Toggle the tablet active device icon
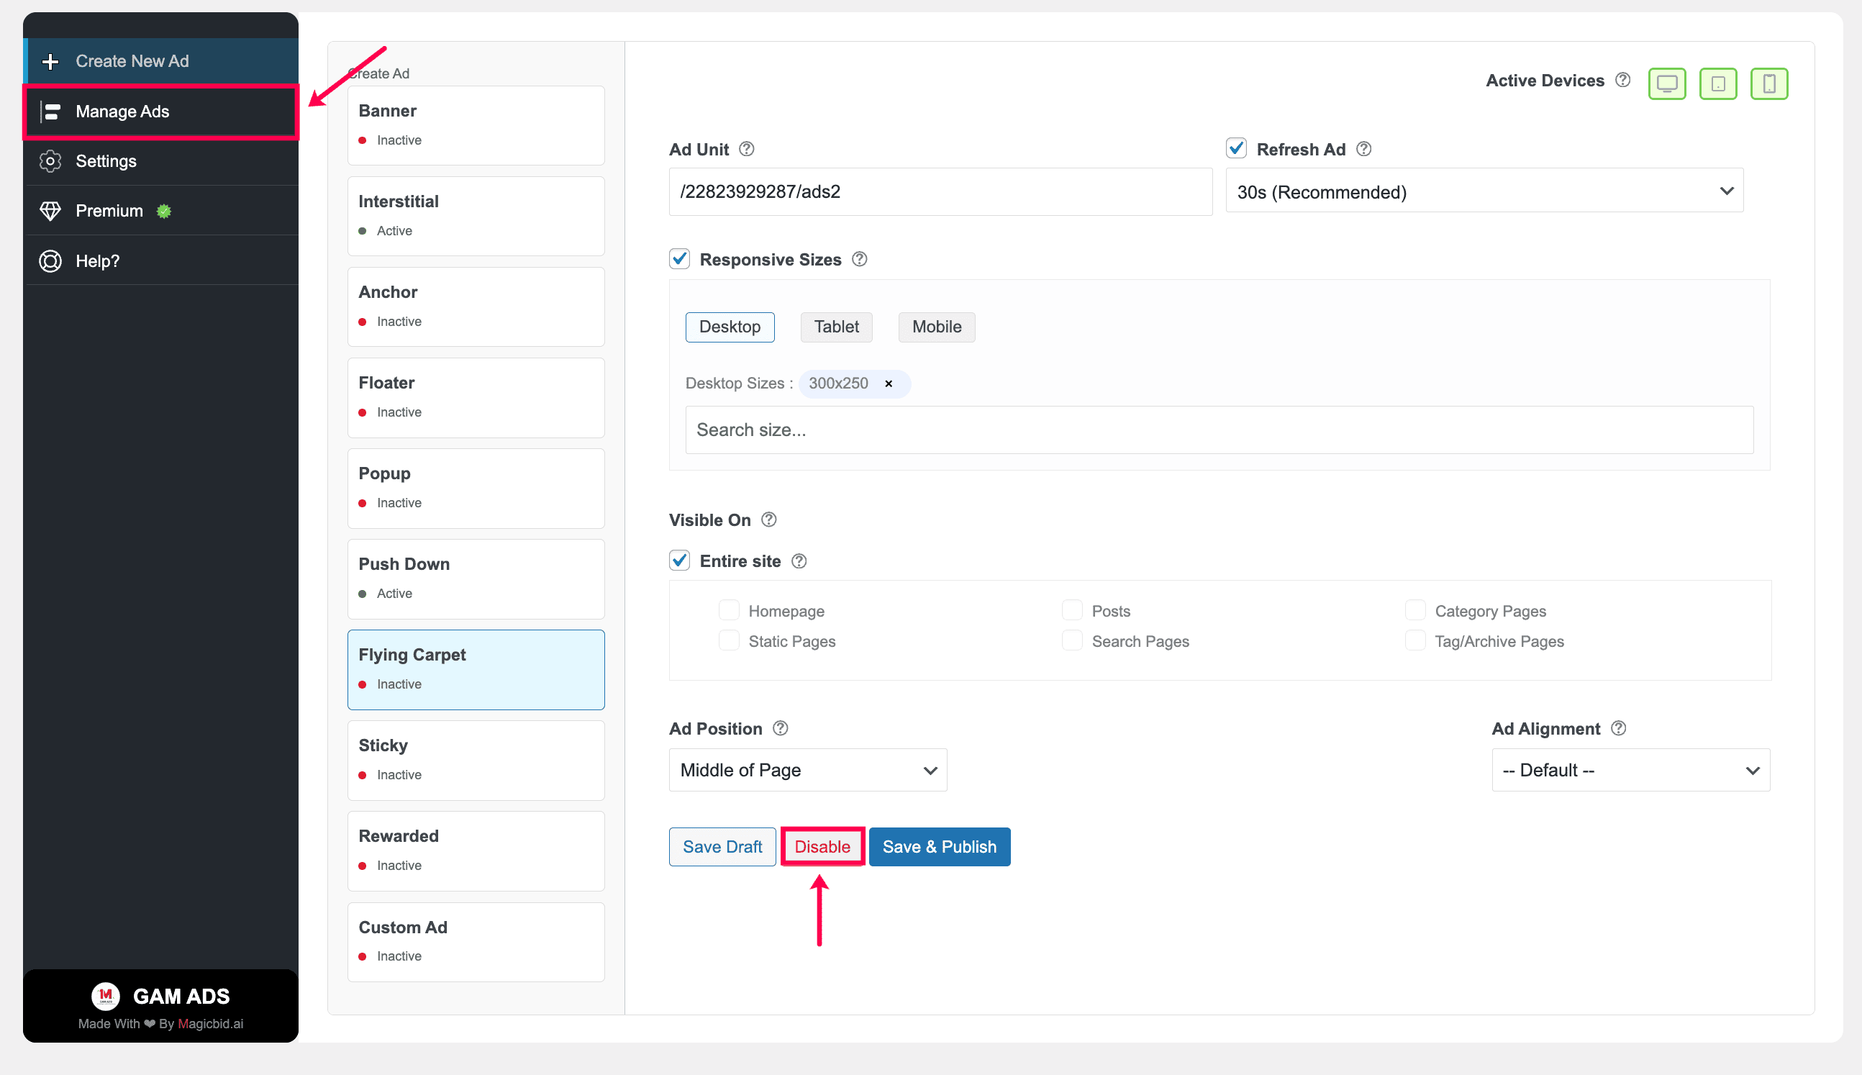1862x1075 pixels. point(1718,83)
